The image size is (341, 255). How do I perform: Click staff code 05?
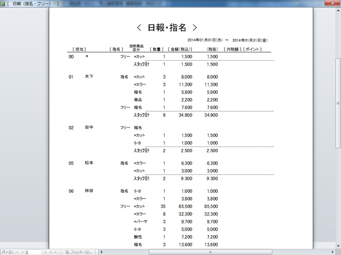tap(71, 164)
